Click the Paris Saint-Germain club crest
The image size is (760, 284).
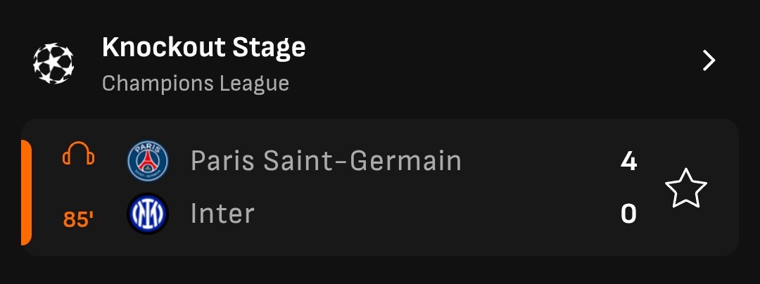pyautogui.click(x=148, y=161)
